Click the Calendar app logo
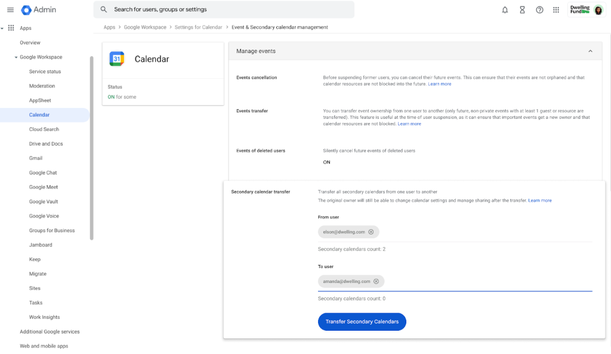 coord(117,59)
